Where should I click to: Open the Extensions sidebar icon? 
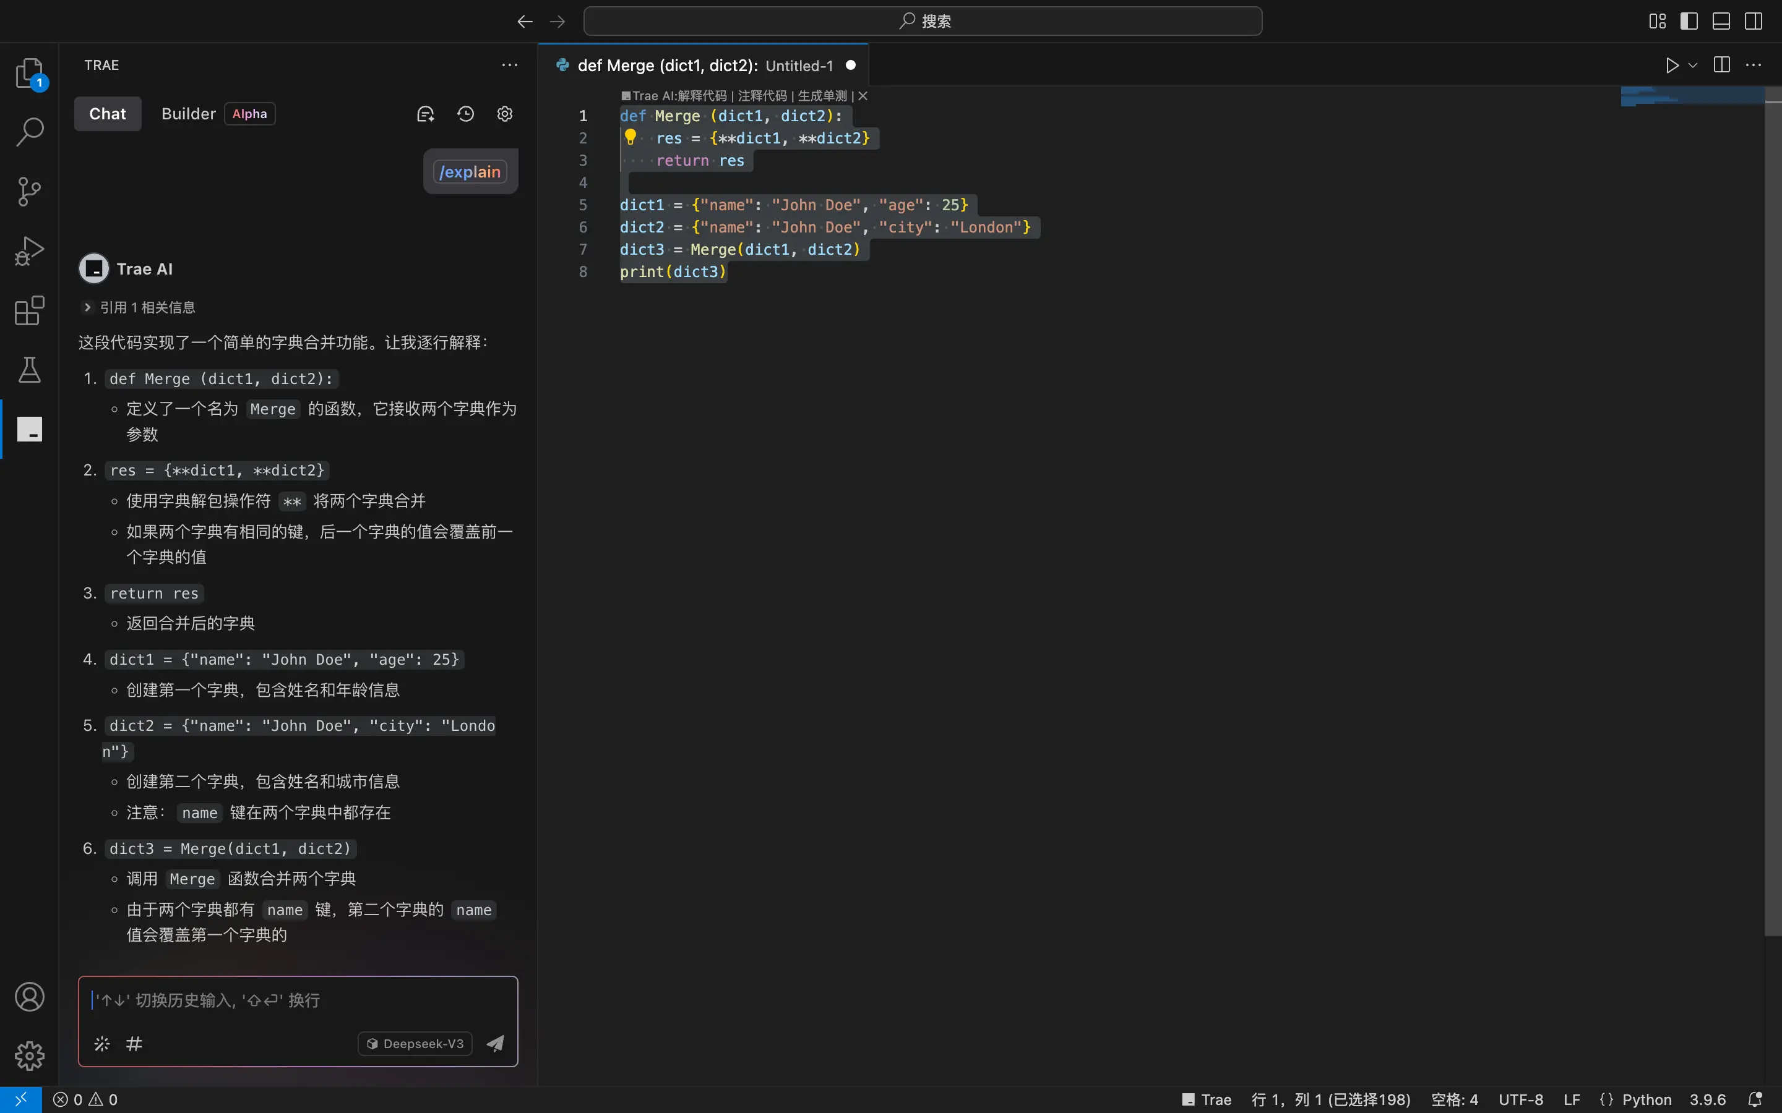tap(30, 310)
